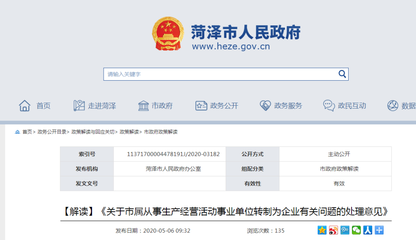Image resolution: width=416 pixels, height=240 pixels.
Task: Open the 政民互动 navigation item
Action: [345, 106]
